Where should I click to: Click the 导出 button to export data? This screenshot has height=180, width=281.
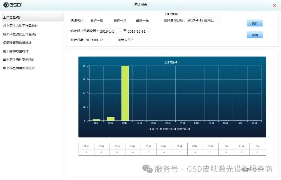click(255, 35)
